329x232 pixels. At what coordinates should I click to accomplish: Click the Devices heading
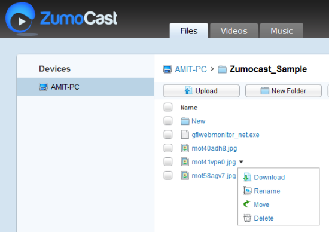click(x=54, y=69)
